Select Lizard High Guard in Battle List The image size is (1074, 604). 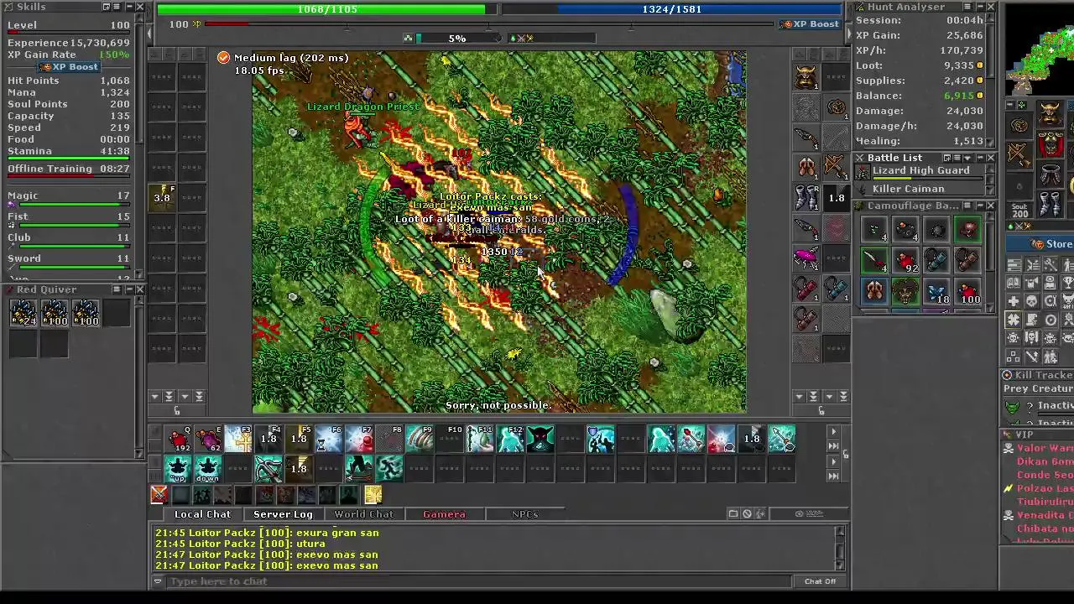click(920, 171)
